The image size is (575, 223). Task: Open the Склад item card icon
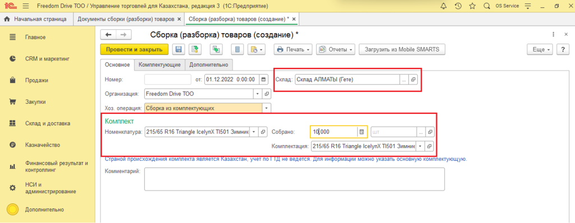point(413,80)
